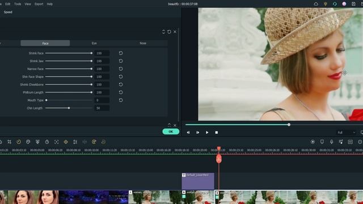
Task: Click the Marker shield icon above the timeline
Action: point(322,142)
